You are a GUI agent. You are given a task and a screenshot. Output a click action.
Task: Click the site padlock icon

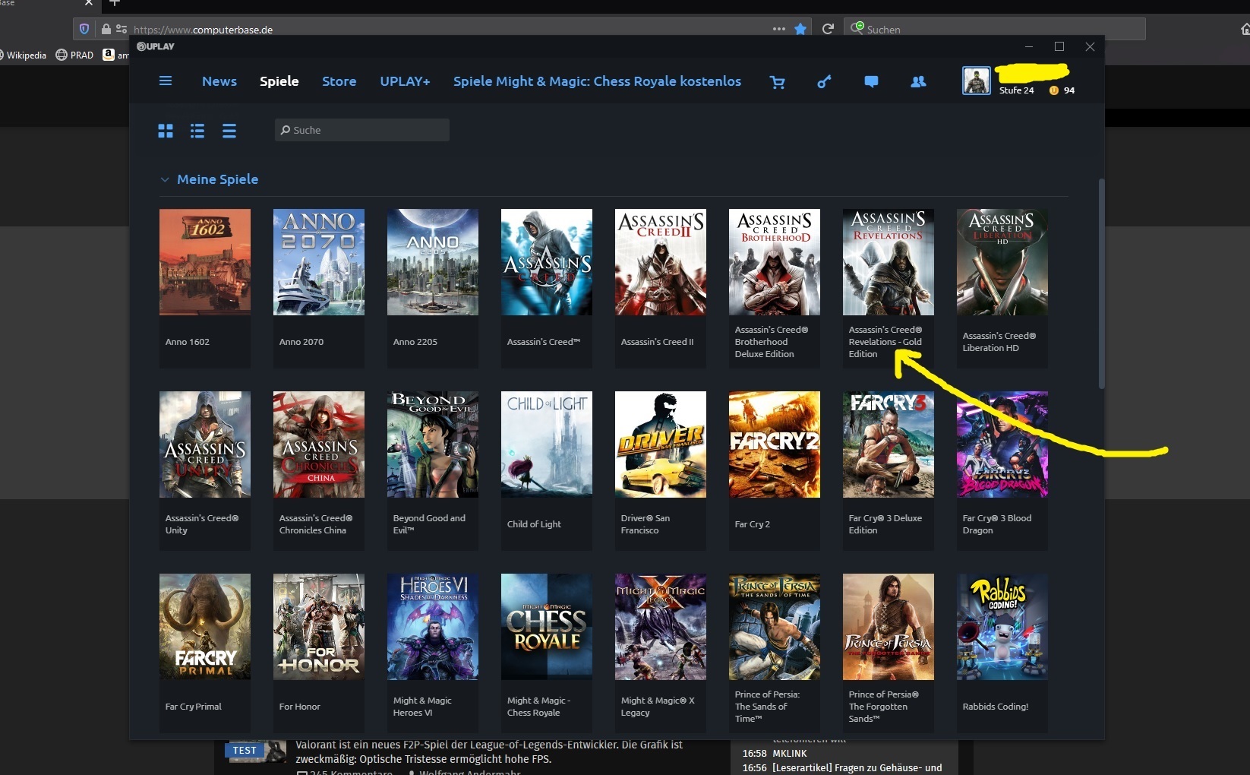click(x=106, y=29)
